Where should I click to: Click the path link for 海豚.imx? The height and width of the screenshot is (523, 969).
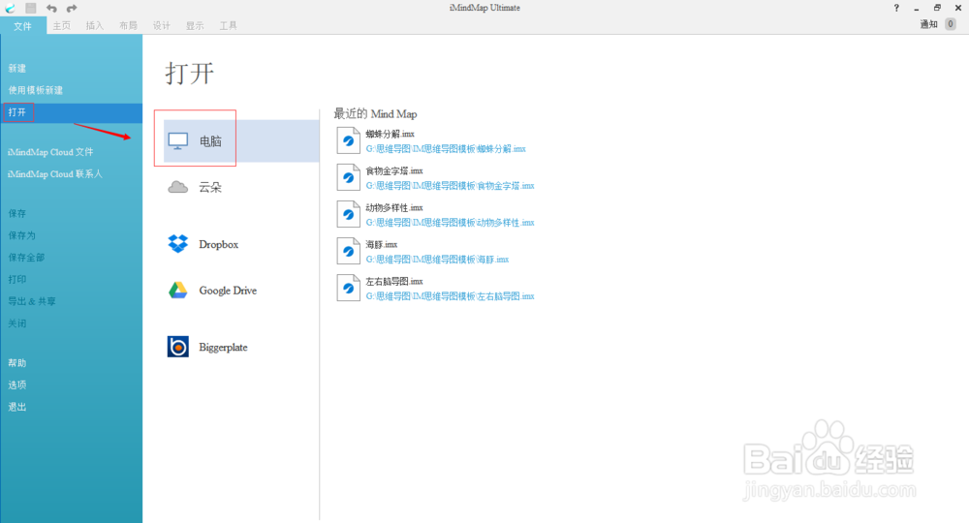[437, 260]
